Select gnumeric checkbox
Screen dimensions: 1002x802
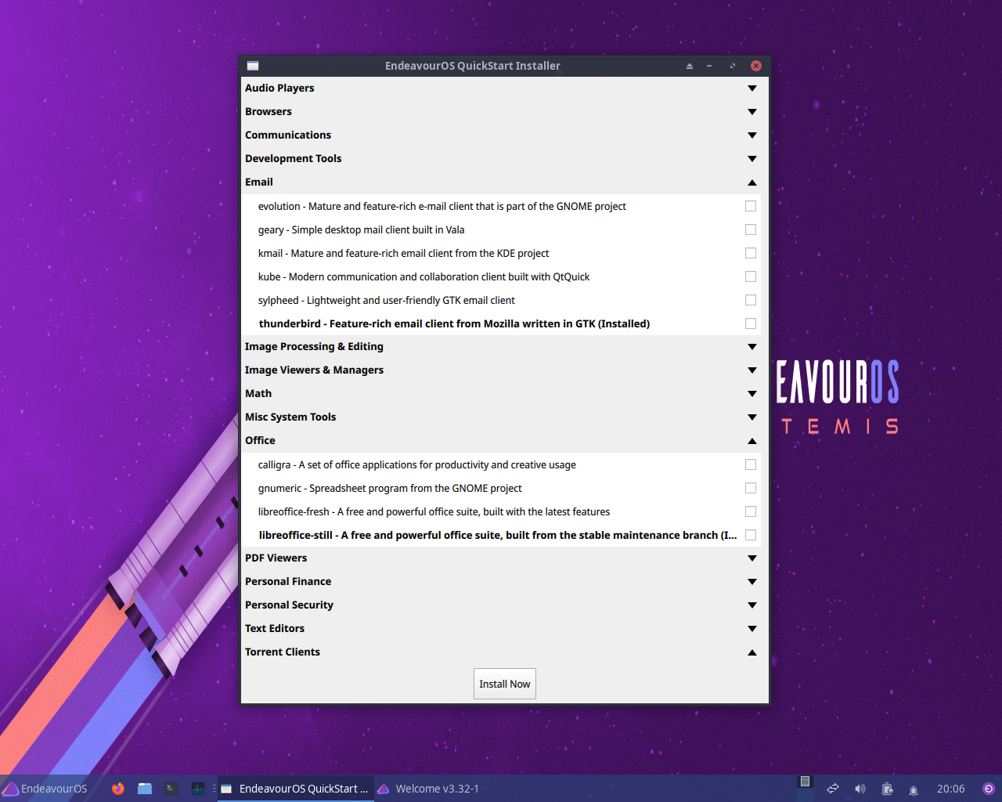coord(751,488)
